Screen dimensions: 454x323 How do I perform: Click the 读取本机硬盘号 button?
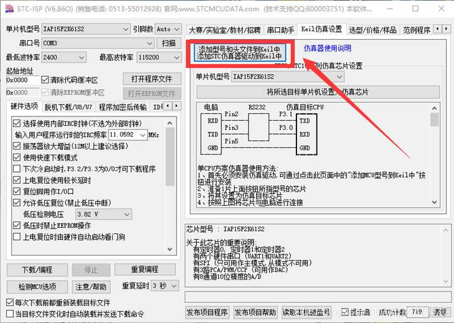coord(306,312)
